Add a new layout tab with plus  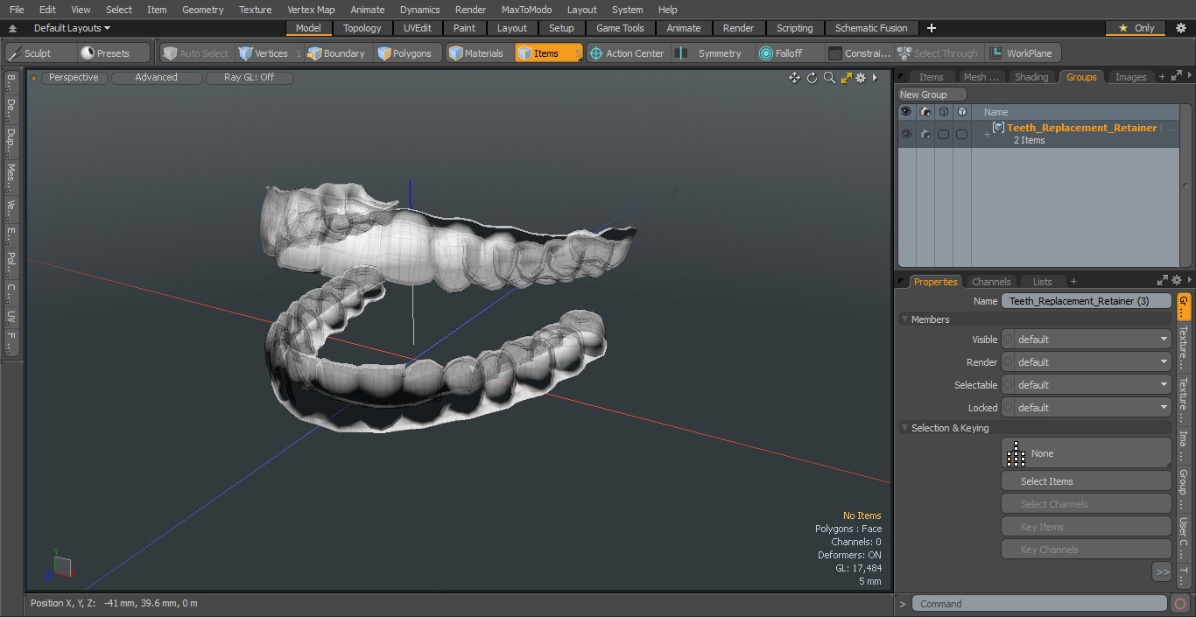pyautogui.click(x=931, y=28)
